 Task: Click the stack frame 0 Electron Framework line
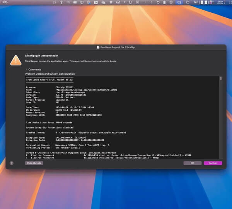(109, 155)
